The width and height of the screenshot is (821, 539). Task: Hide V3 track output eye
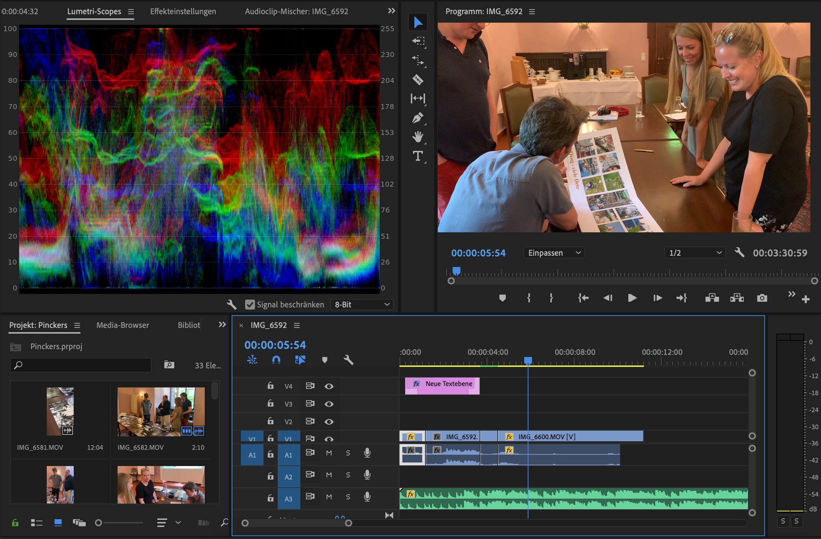pyautogui.click(x=329, y=404)
